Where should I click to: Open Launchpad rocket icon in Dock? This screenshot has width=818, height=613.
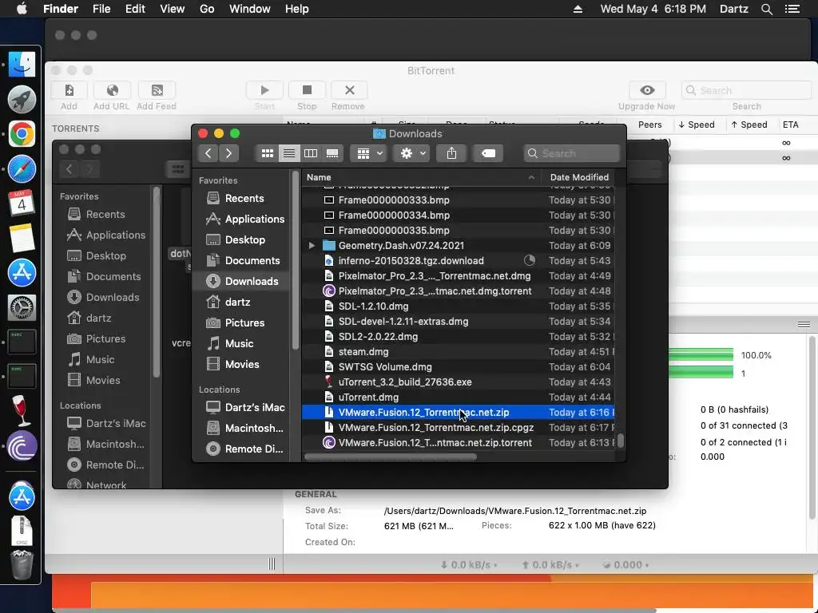coord(22,99)
